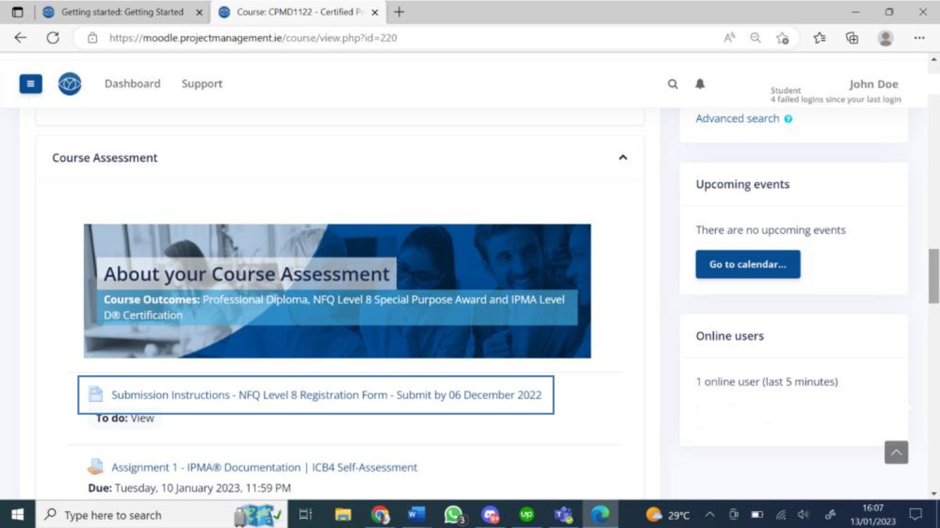
Task: Open browser Settings and more ellipsis menu
Action: (919, 38)
